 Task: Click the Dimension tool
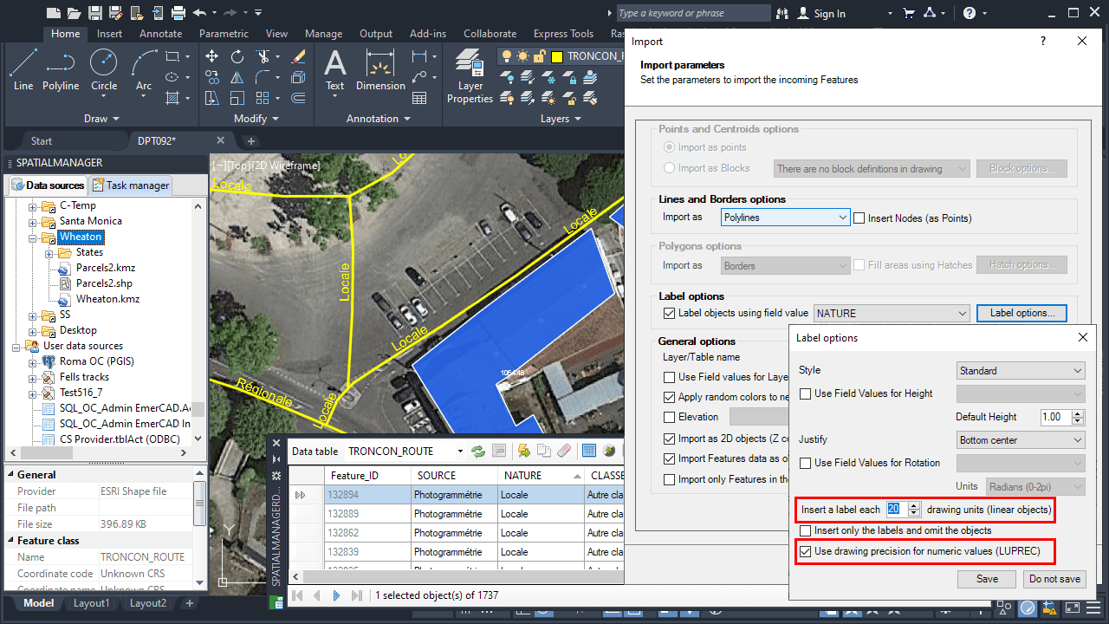[x=380, y=69]
